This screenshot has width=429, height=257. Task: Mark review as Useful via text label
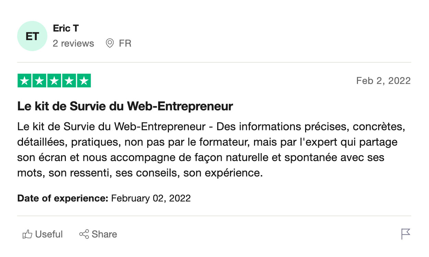[x=49, y=234]
